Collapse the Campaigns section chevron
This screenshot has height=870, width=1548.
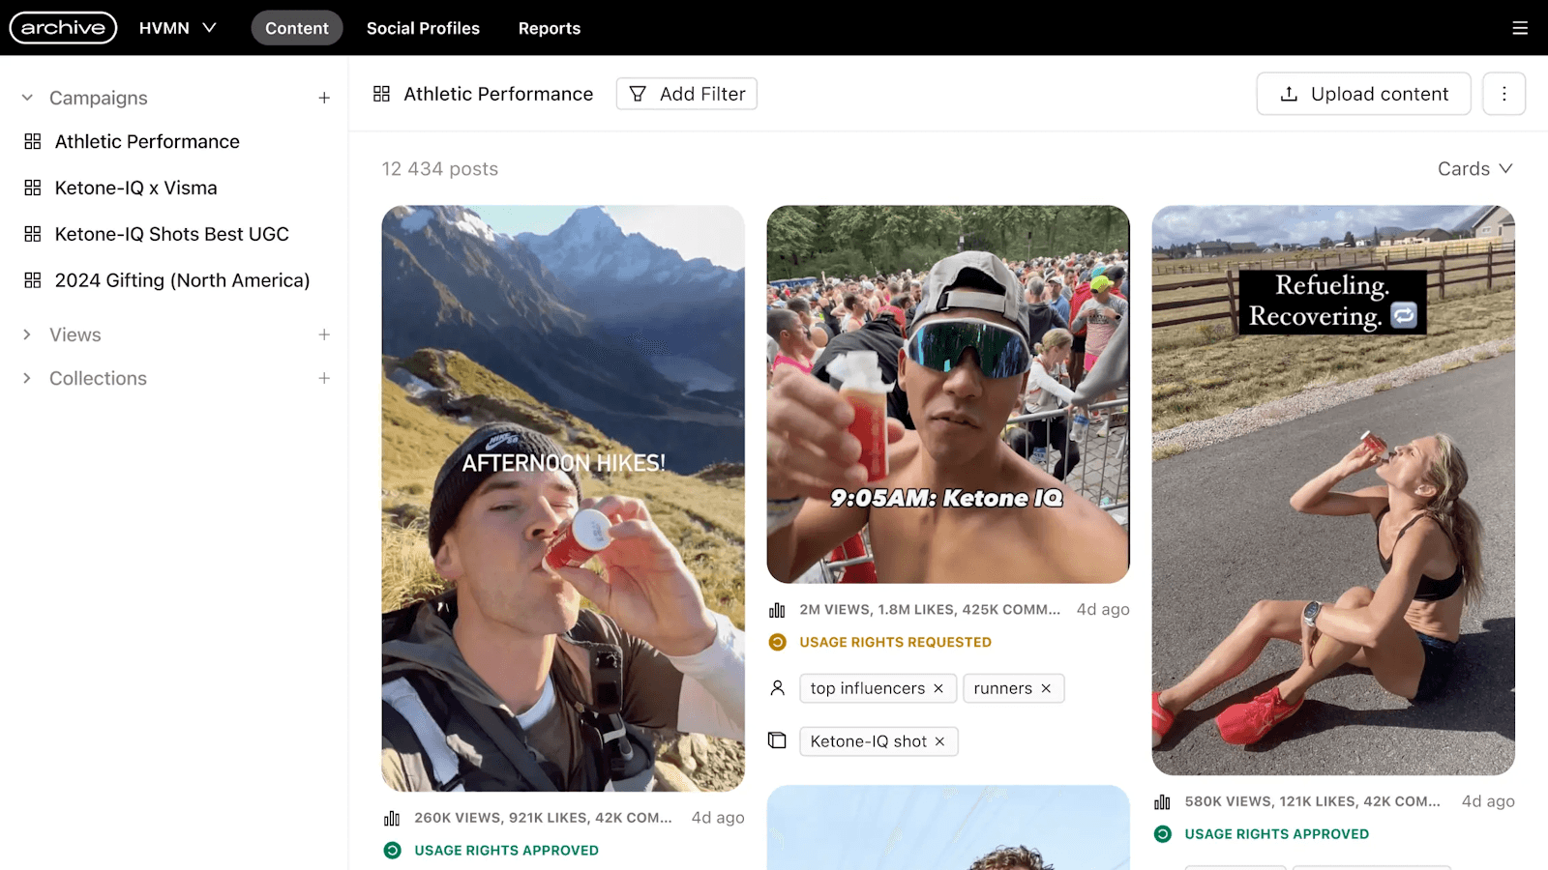tap(25, 98)
